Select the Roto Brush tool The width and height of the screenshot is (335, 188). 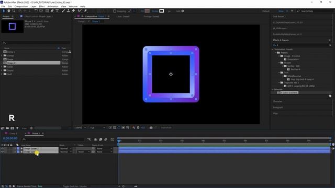[x=80, y=11]
